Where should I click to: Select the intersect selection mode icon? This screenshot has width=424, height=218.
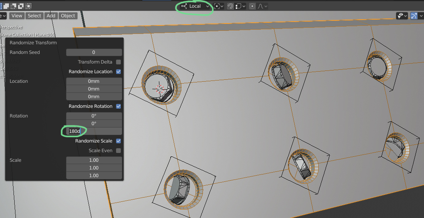29,6
